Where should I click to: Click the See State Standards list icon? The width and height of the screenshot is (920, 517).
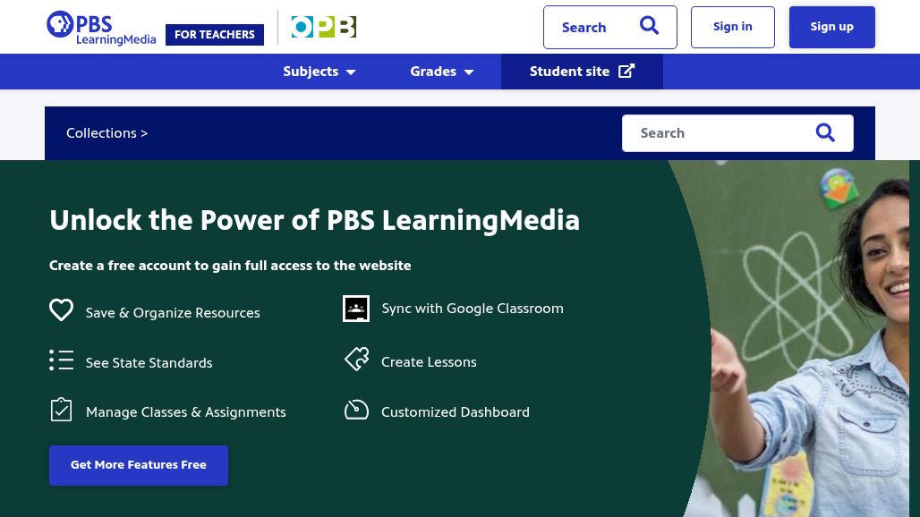point(61,360)
